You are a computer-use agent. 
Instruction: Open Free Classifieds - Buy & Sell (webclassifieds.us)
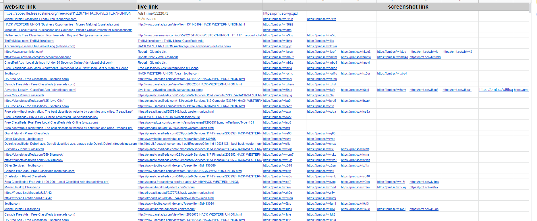click(x=51, y=117)
